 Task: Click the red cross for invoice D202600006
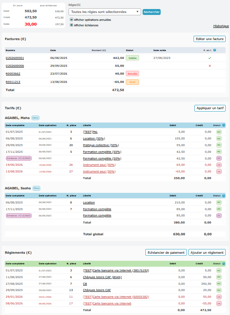210,66
